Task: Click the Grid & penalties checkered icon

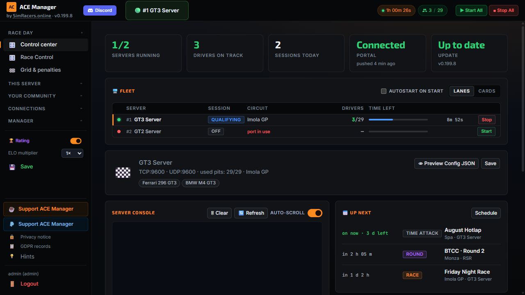Action: tap(12, 70)
